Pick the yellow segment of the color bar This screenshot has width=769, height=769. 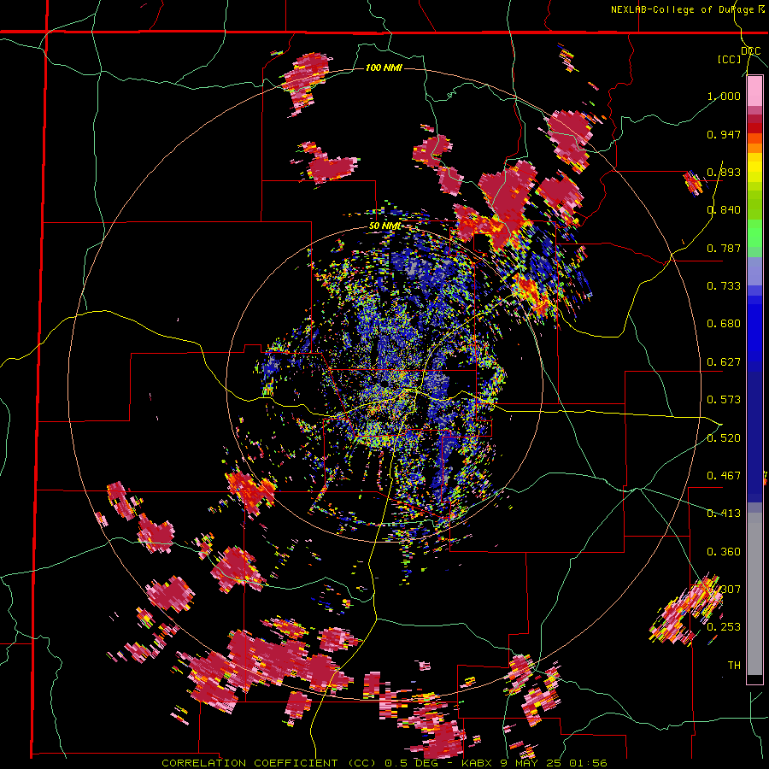click(x=754, y=168)
